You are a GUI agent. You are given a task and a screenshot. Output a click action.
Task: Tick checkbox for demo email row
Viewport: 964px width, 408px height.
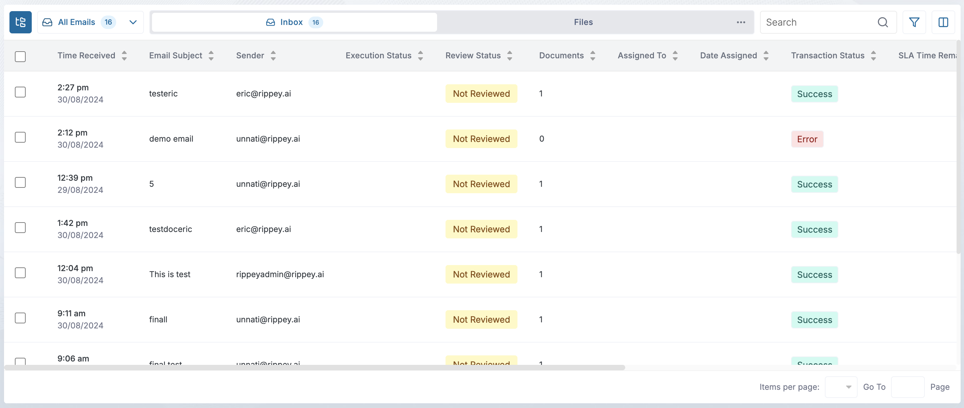(20, 137)
